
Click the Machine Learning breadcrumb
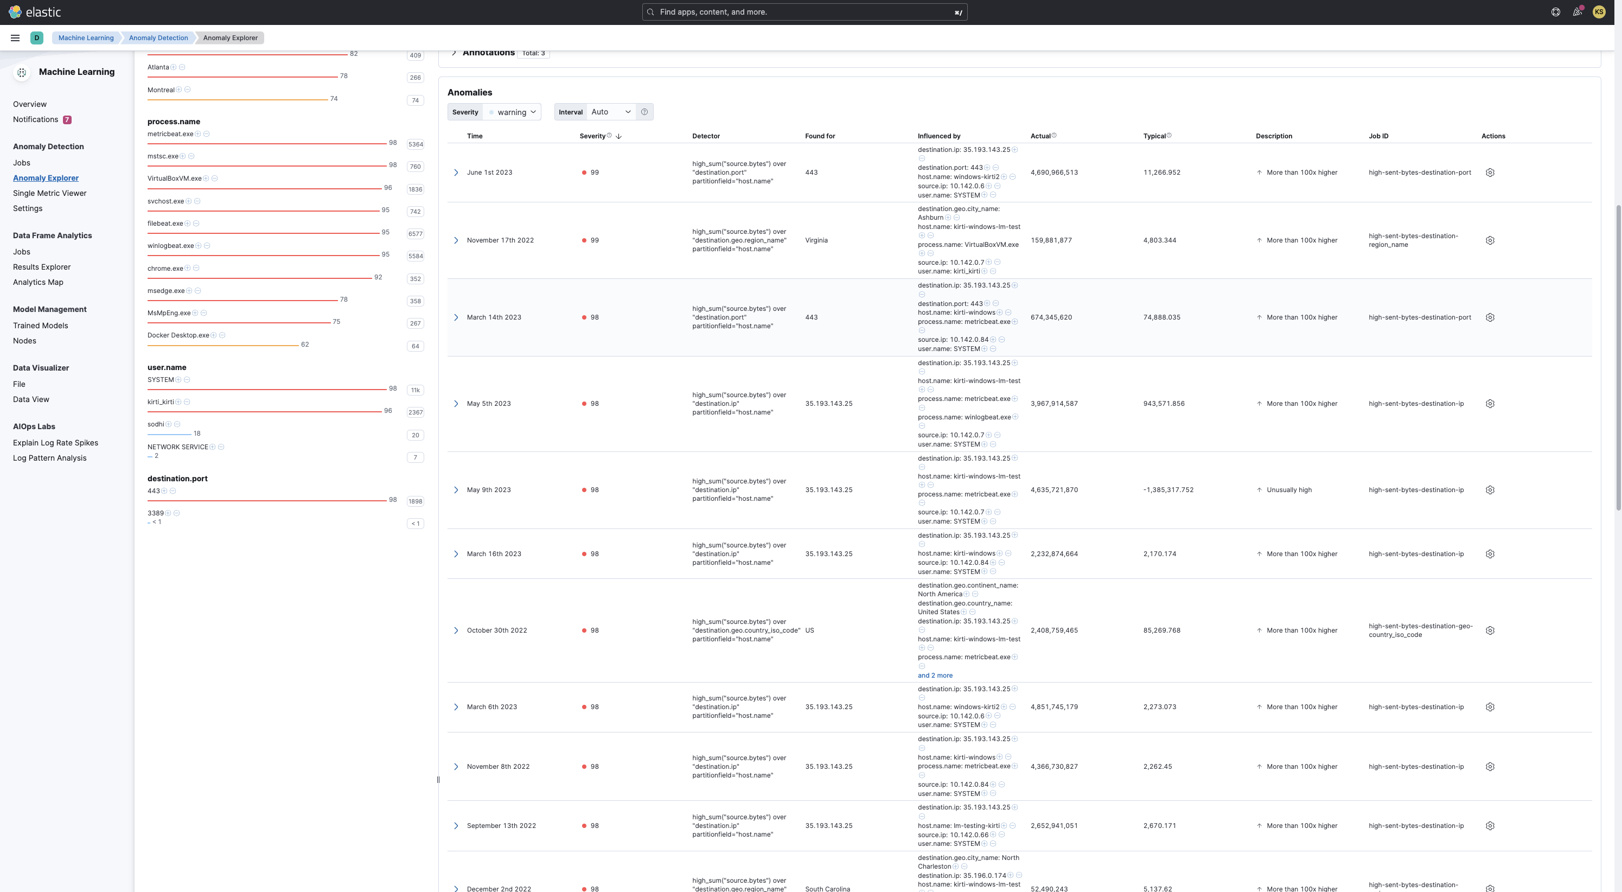85,38
